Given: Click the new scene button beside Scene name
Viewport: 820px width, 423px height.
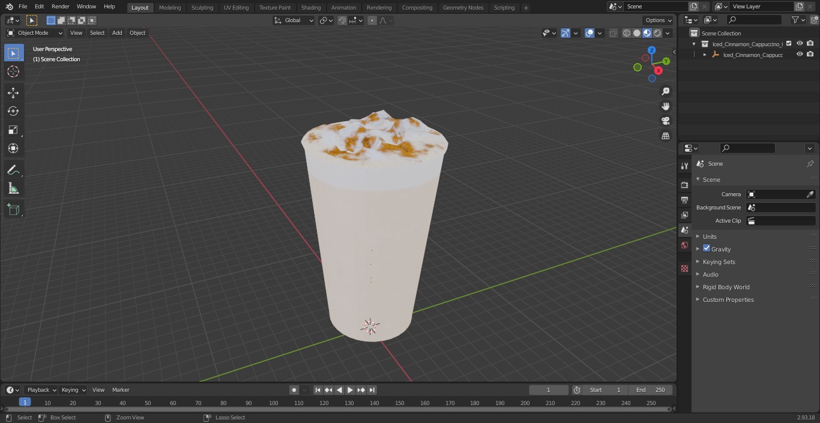Looking at the screenshot, I should point(693,7).
